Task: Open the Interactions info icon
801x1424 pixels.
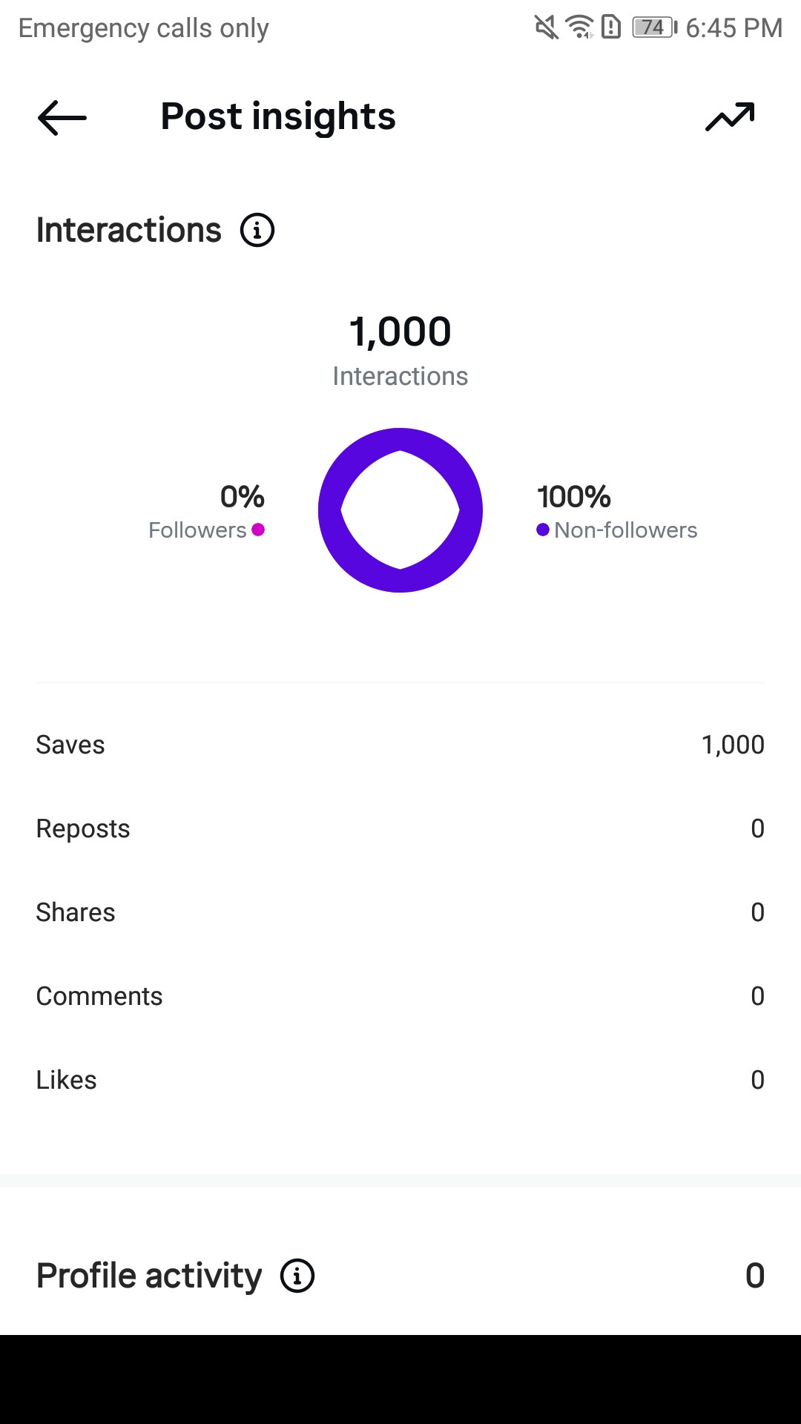Action: (257, 230)
